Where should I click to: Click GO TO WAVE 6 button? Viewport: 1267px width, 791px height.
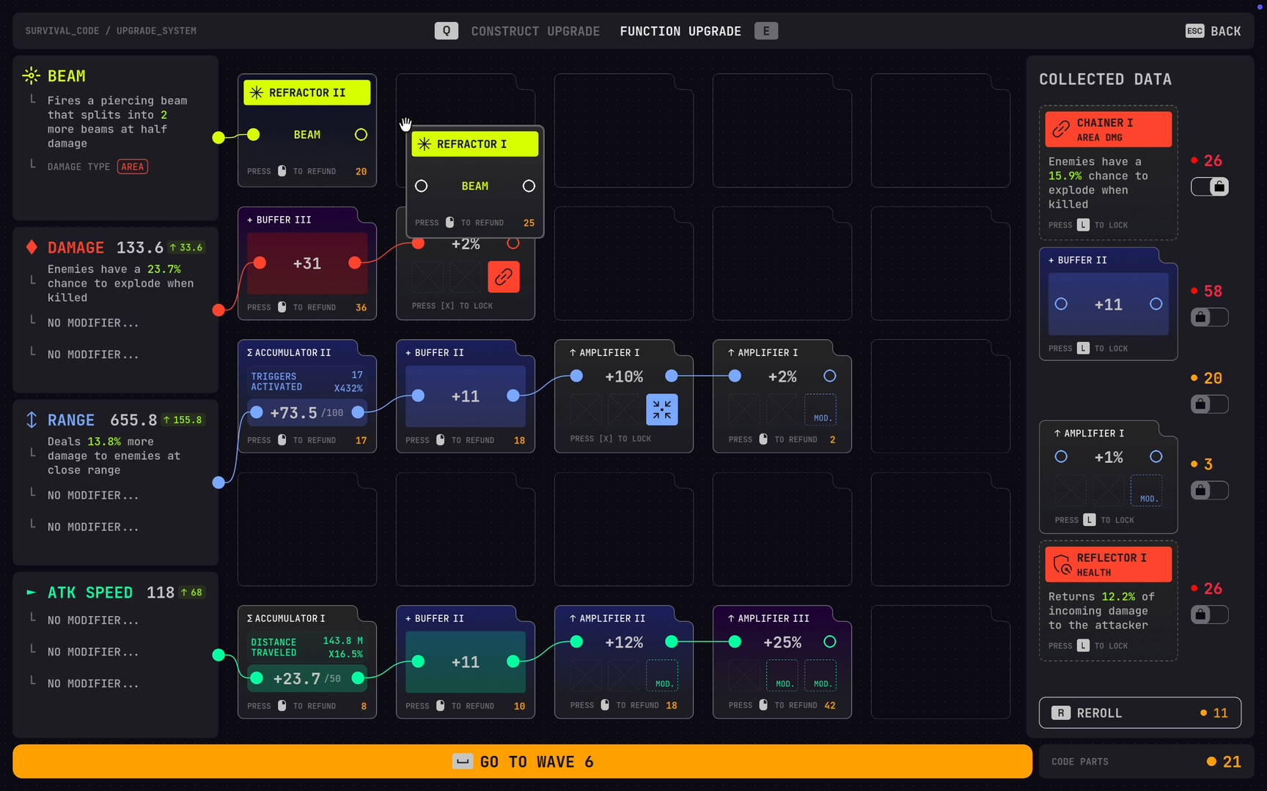522,762
